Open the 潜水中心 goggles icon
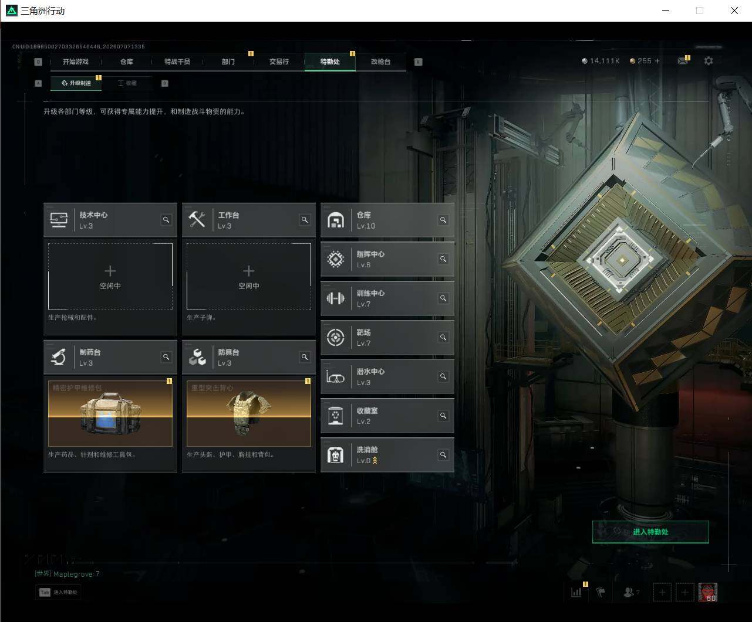Image resolution: width=752 pixels, height=622 pixels. pyautogui.click(x=335, y=376)
